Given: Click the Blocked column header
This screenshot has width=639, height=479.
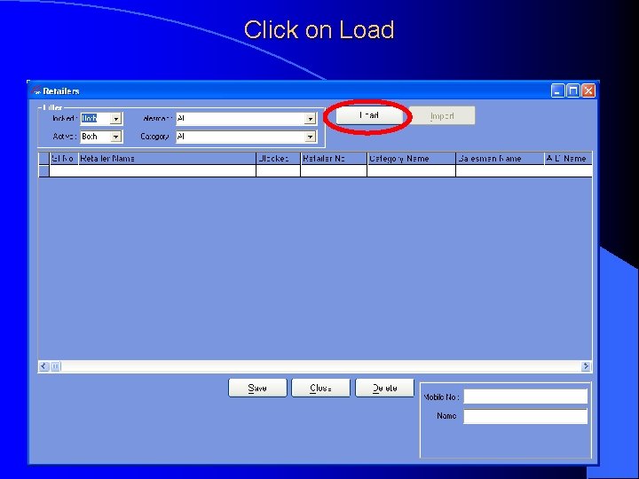Looking at the screenshot, I should coord(279,159).
